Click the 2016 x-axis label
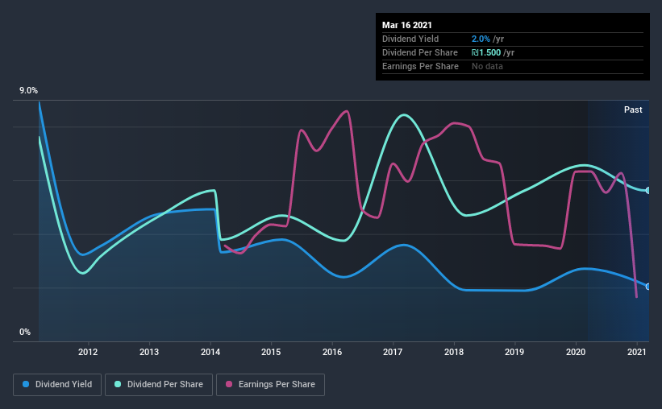 pos(332,352)
